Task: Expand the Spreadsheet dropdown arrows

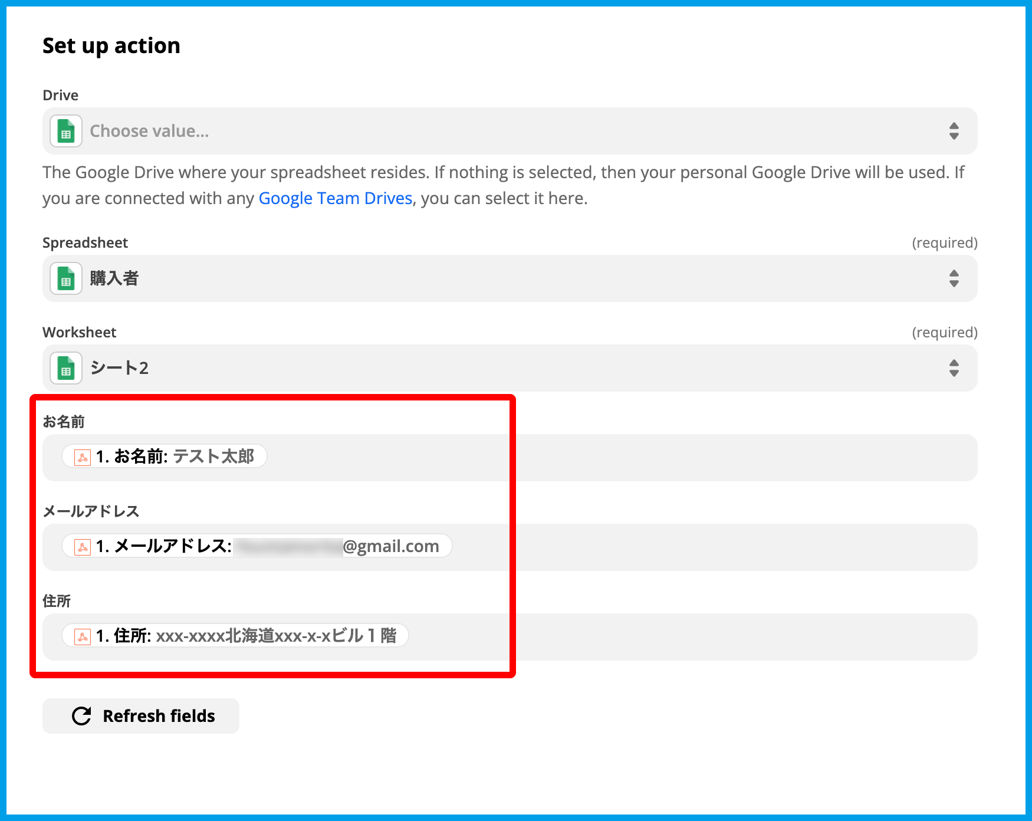Action: point(954,278)
